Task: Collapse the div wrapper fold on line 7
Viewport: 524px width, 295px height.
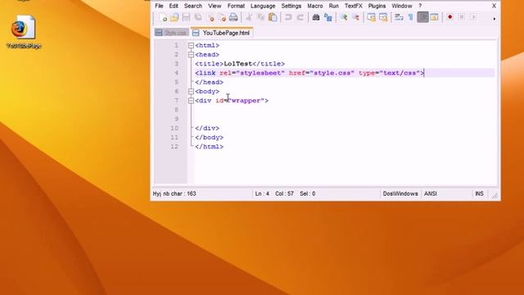Action: click(x=191, y=101)
